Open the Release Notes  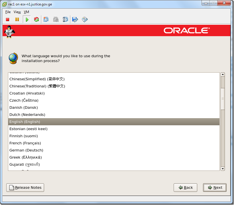tap(25, 187)
